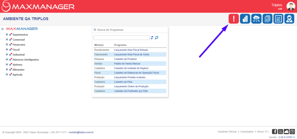Open Lançamento Nota Fiscal Entrada program
The width and height of the screenshot is (297, 139).
131,50
